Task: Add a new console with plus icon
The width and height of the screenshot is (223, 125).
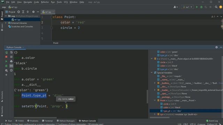Action: pos(6,75)
